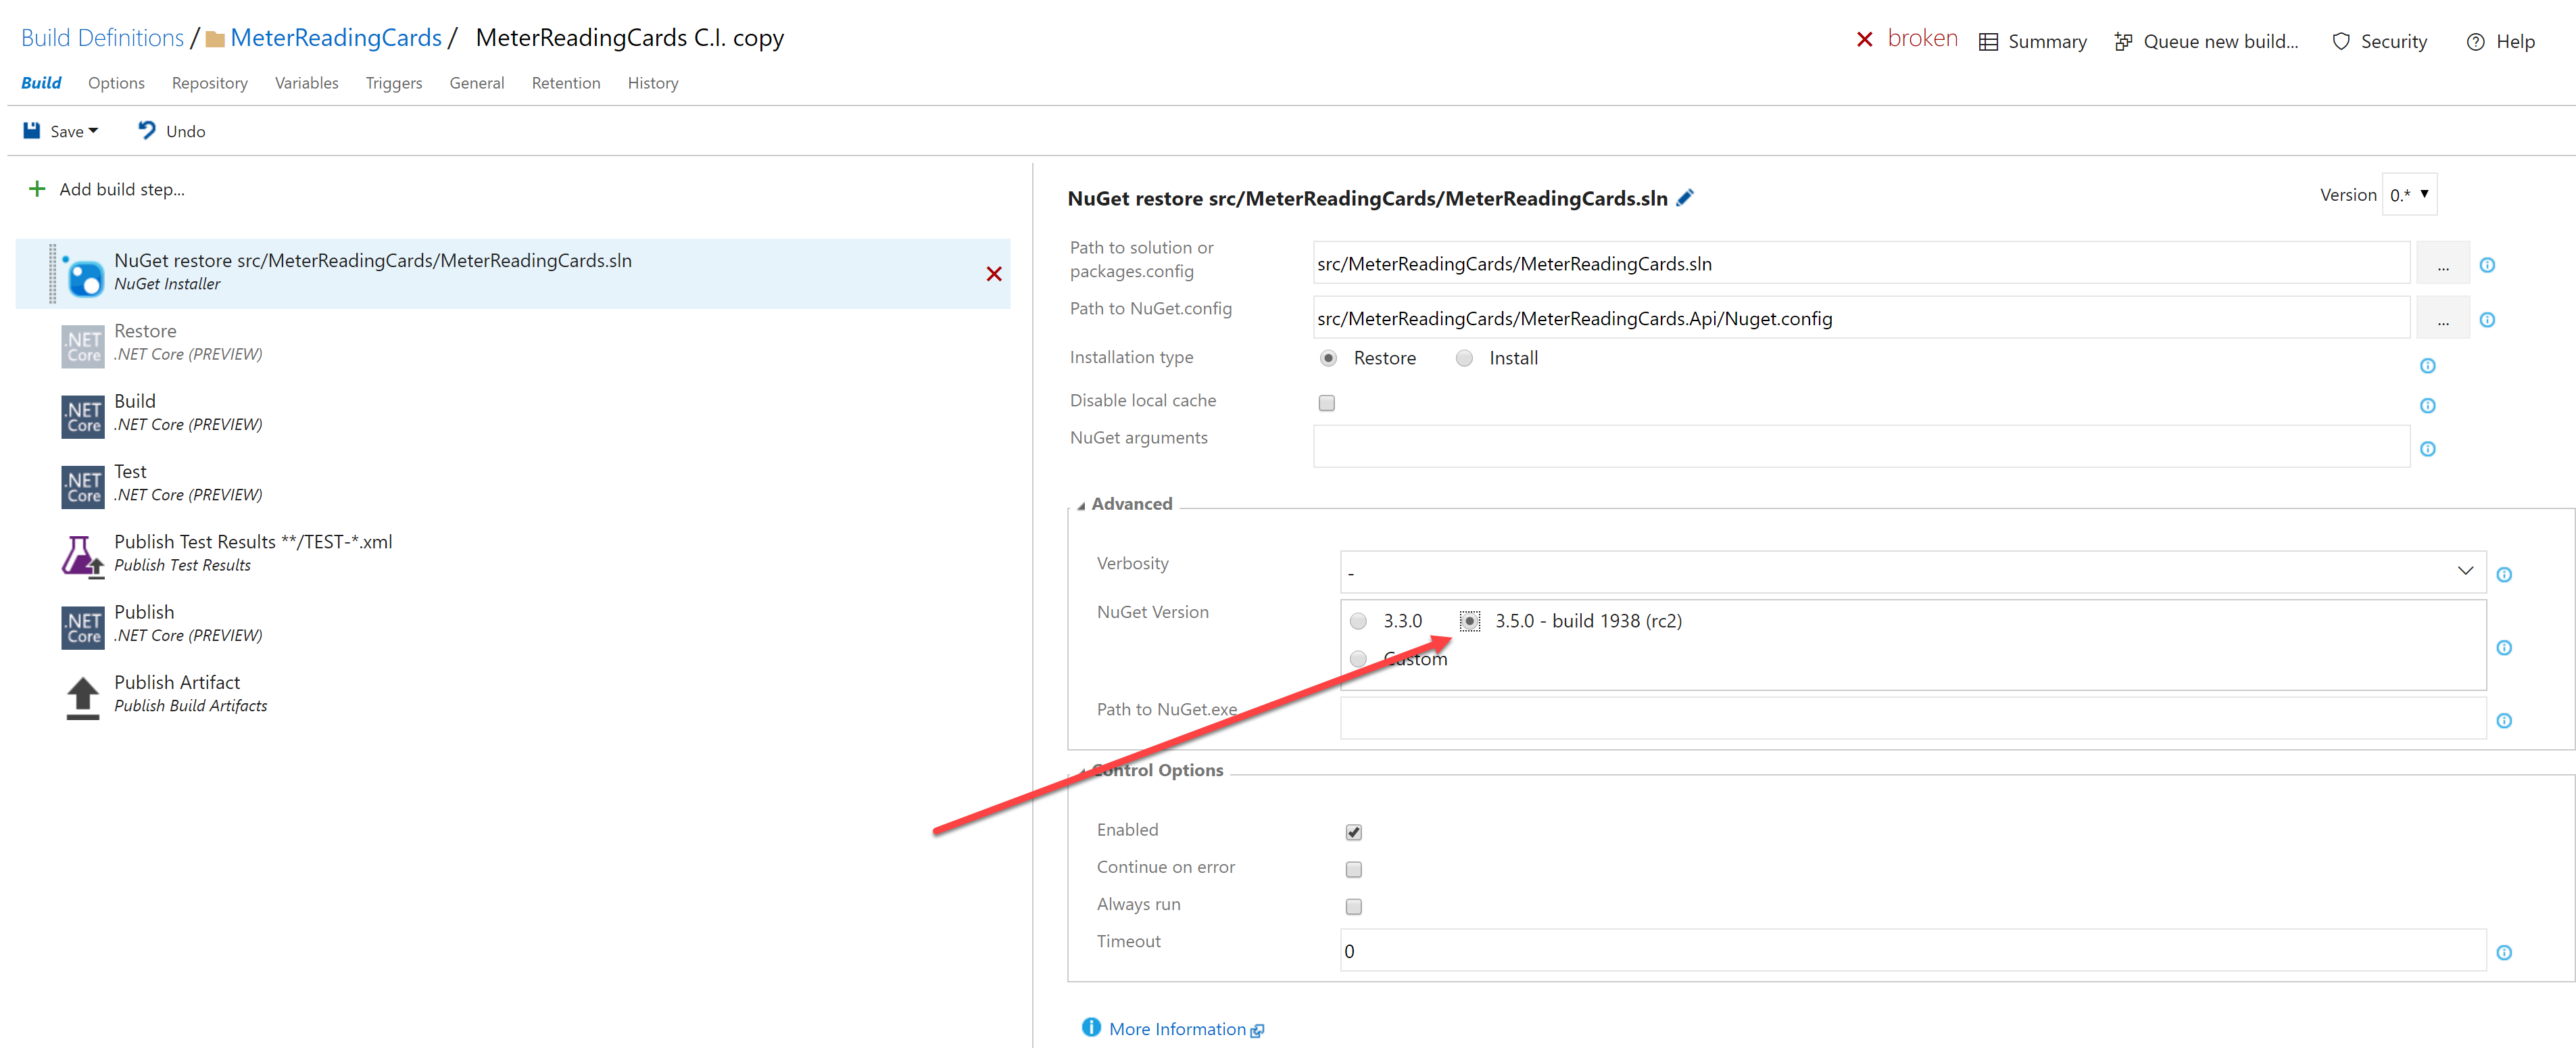The image size is (2576, 1048).
Task: Open the Save dropdown arrow
Action: point(93,131)
